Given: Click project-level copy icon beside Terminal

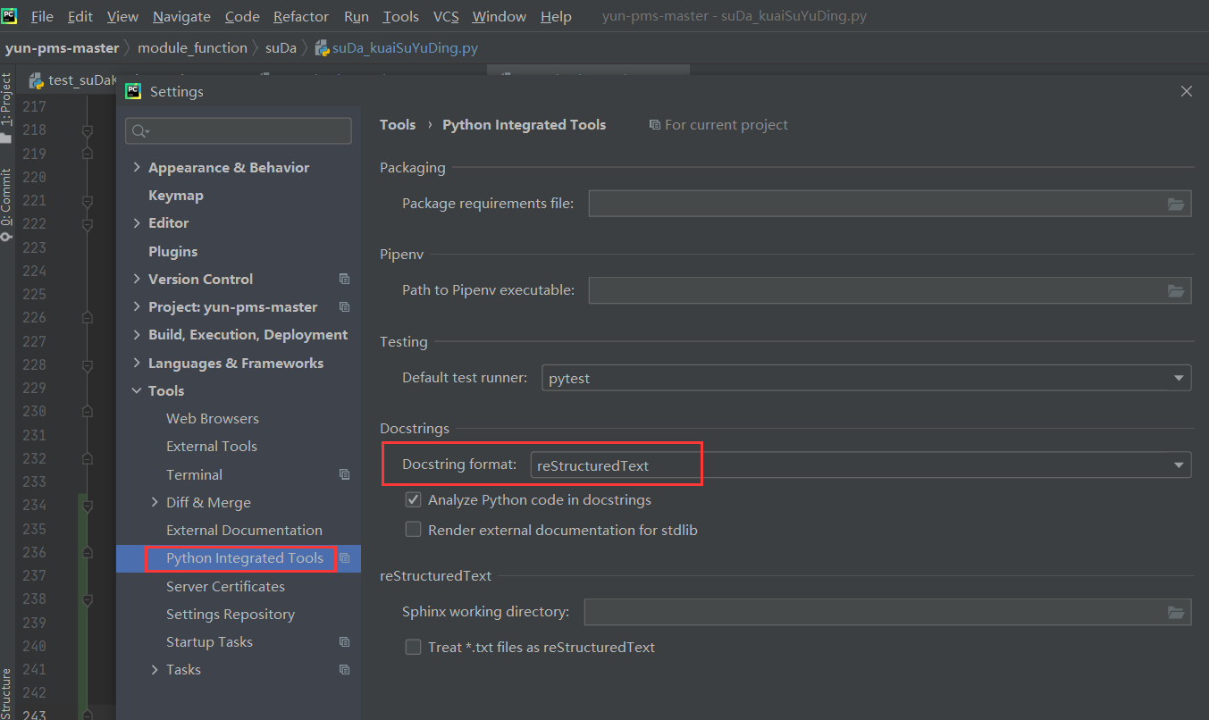Looking at the screenshot, I should point(344,475).
